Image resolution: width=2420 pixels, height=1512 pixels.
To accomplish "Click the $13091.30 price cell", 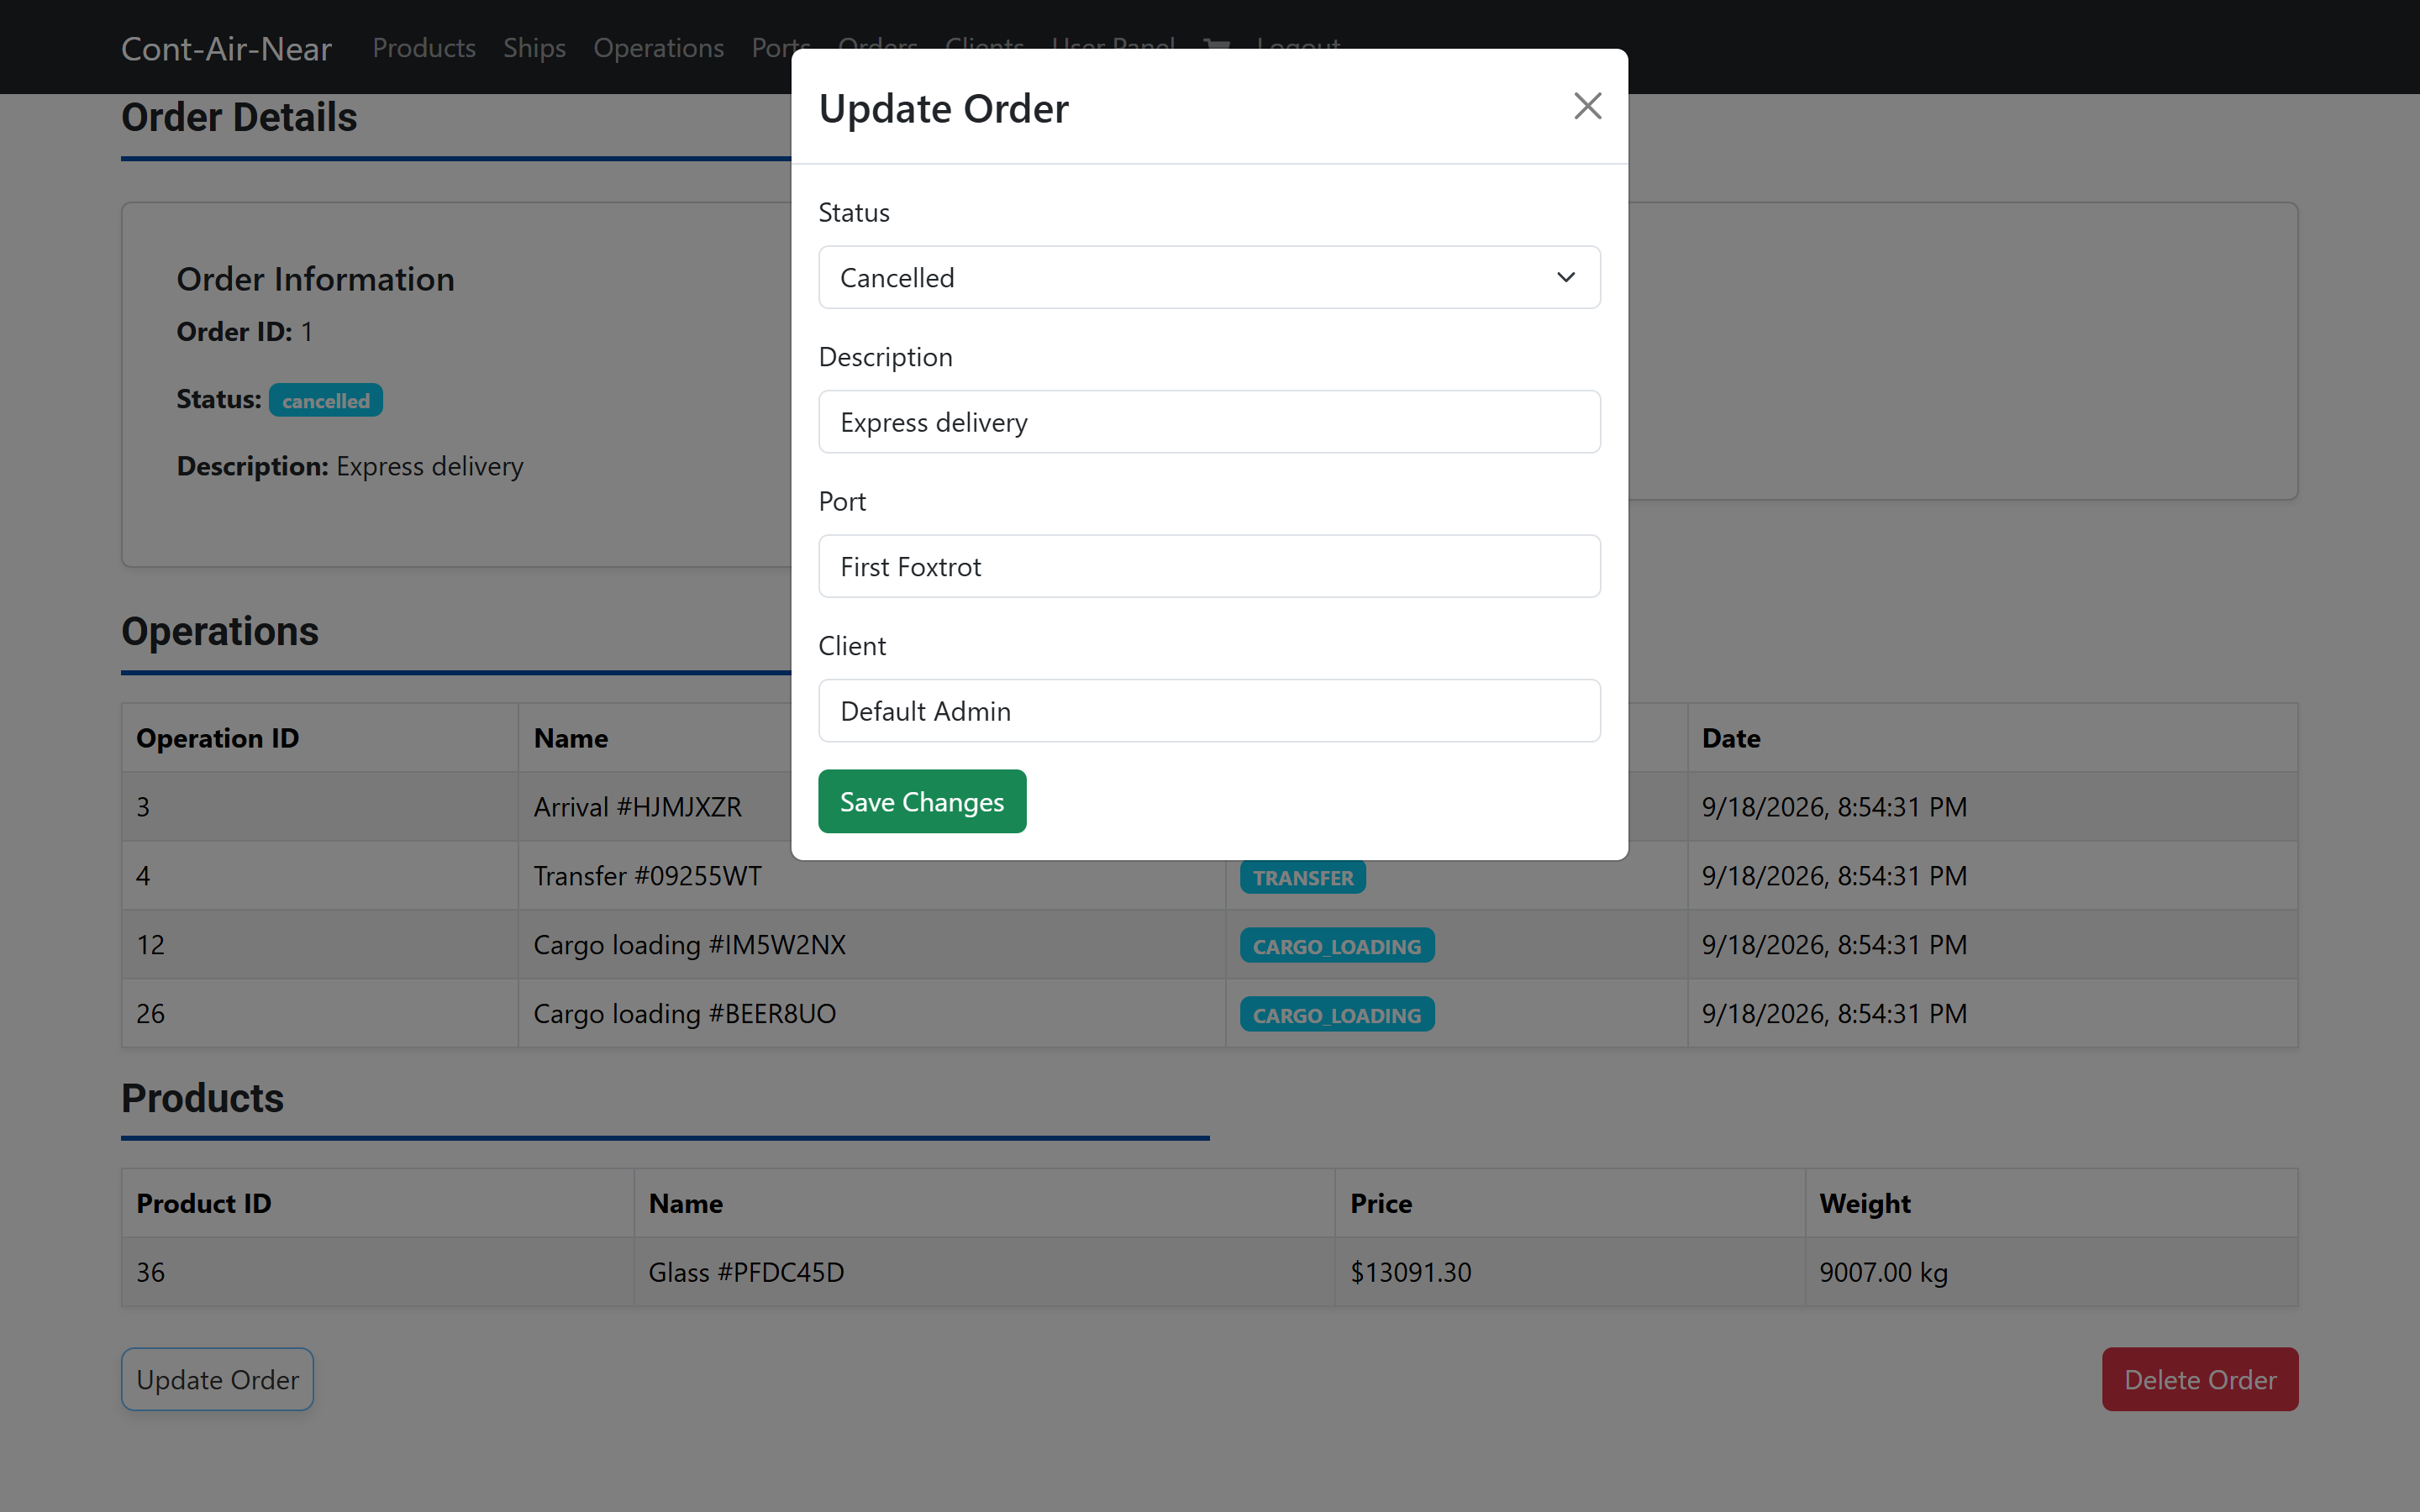I will coord(1569,1272).
